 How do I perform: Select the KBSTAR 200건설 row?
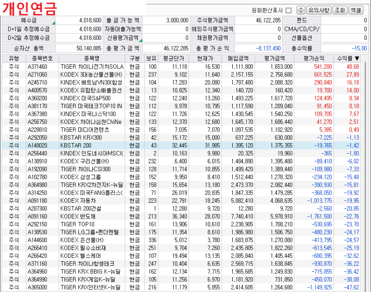[x=181, y=208]
